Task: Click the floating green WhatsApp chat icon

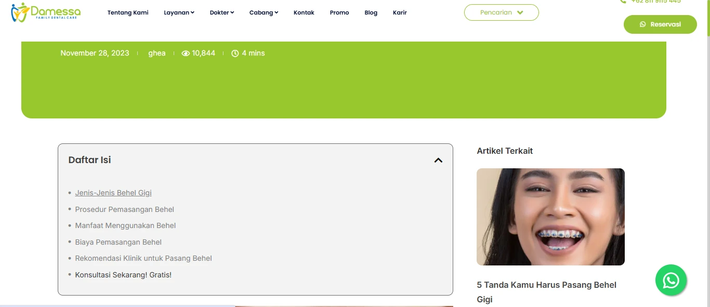Action: click(671, 281)
